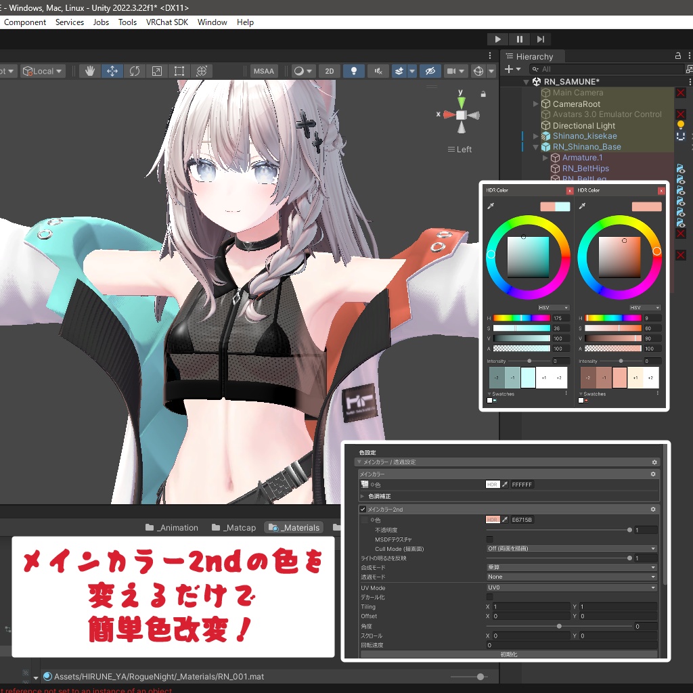Open the _Animation folder

pyautogui.click(x=171, y=527)
